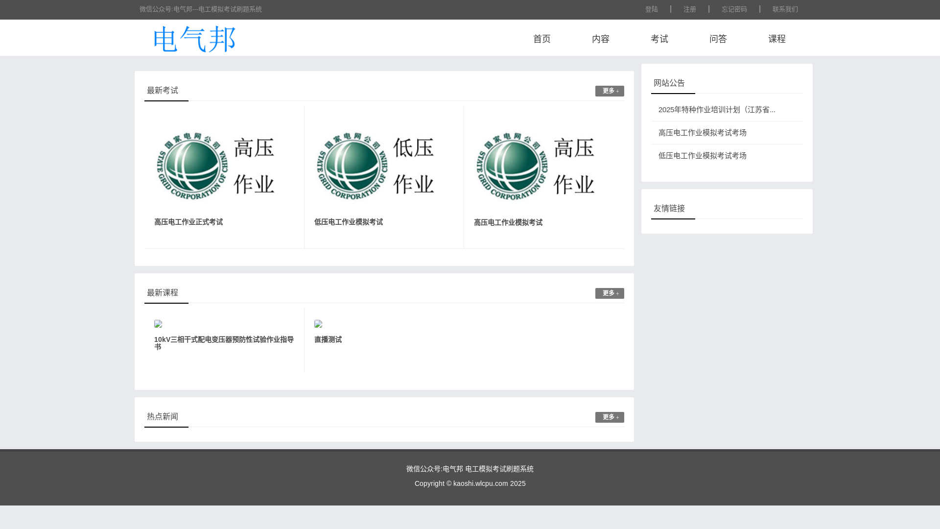Open the 注册 register link

tap(690, 9)
